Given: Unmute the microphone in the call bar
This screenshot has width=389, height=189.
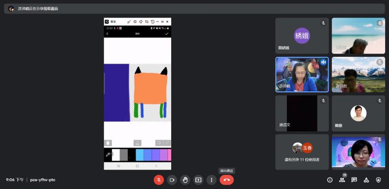Looking at the screenshot, I should point(159,180).
